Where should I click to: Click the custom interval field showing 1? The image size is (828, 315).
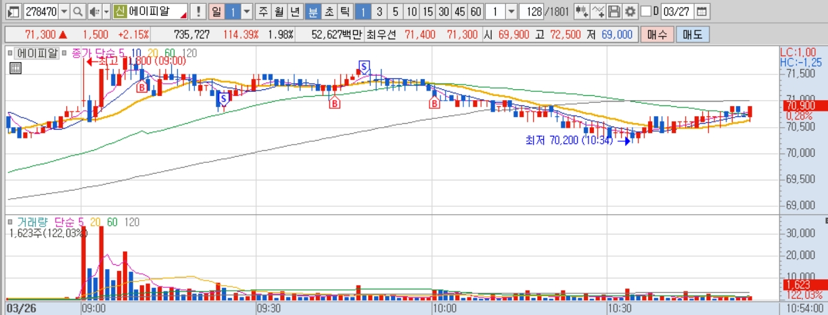click(x=495, y=11)
